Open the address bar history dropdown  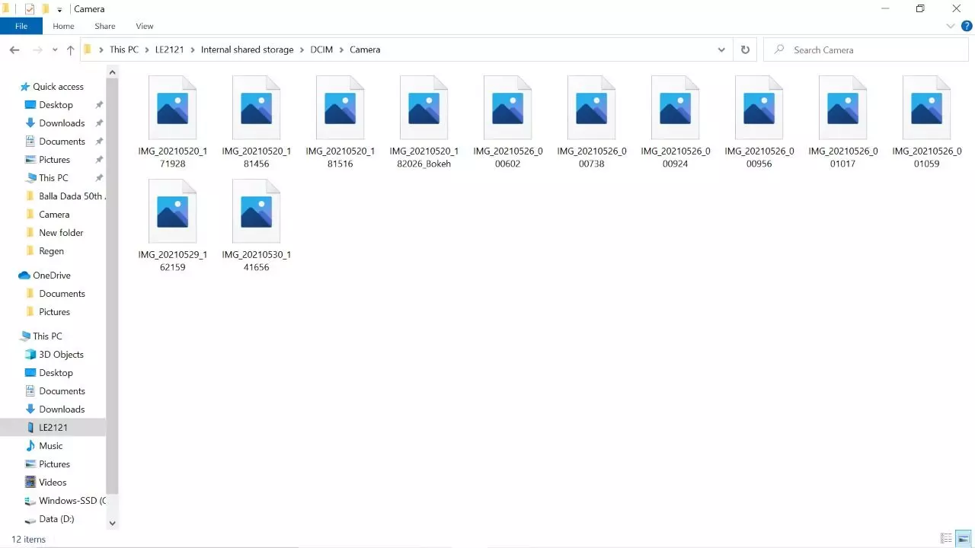(x=721, y=49)
